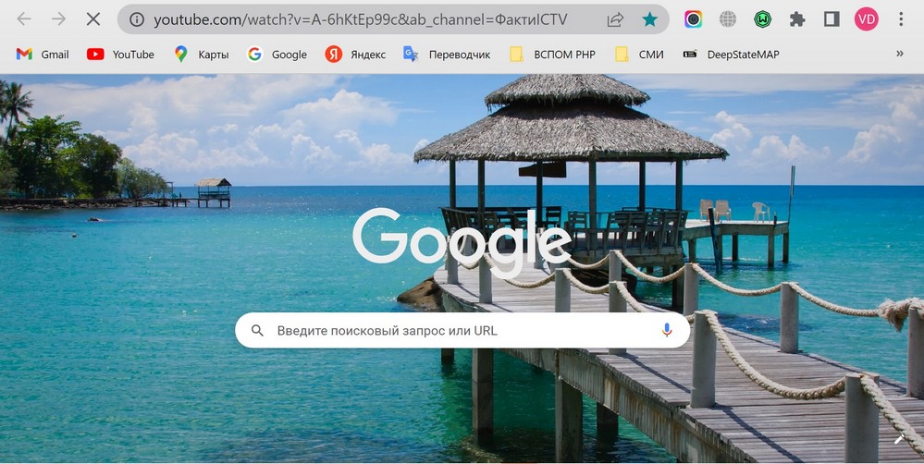Viewport: 924px width, 464px height.
Task: Open the Переводчик bookmark
Action: pyautogui.click(x=447, y=55)
